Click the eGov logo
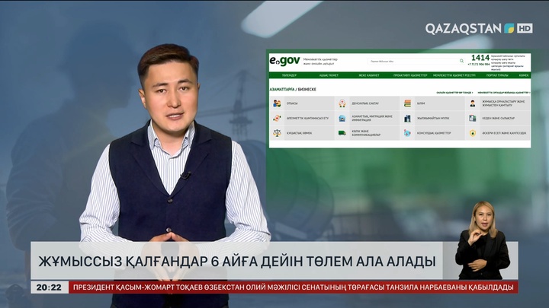The image size is (549, 308). (x=284, y=60)
